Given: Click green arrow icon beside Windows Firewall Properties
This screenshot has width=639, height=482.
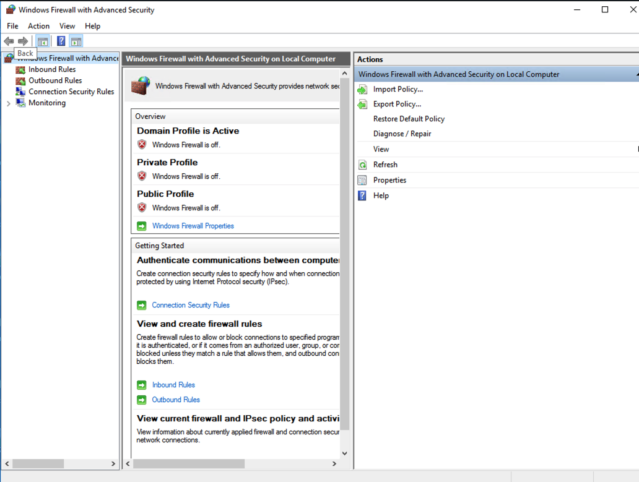Looking at the screenshot, I should click(141, 226).
